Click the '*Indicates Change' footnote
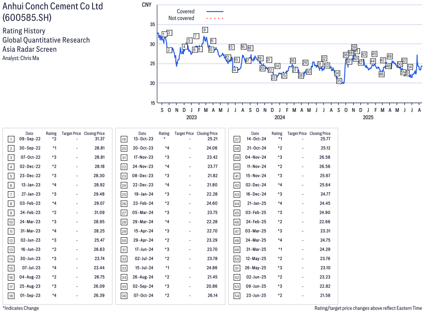This screenshot has width=427, height=311. point(21,308)
